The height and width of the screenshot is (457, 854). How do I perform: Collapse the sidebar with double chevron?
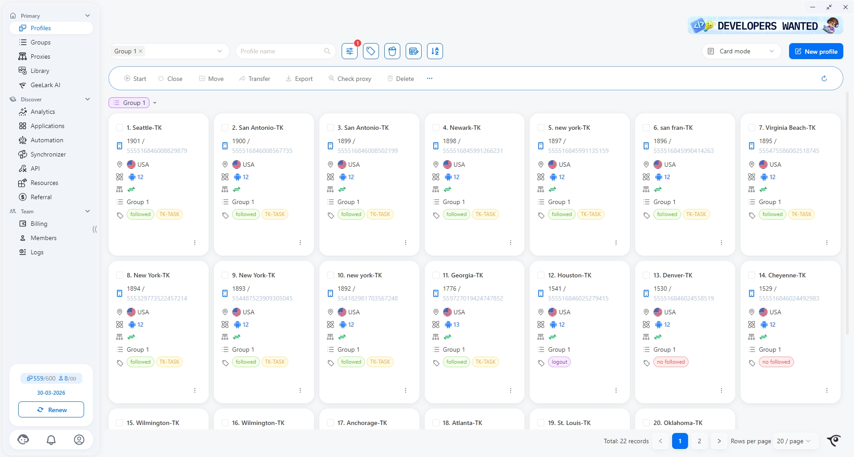click(94, 229)
